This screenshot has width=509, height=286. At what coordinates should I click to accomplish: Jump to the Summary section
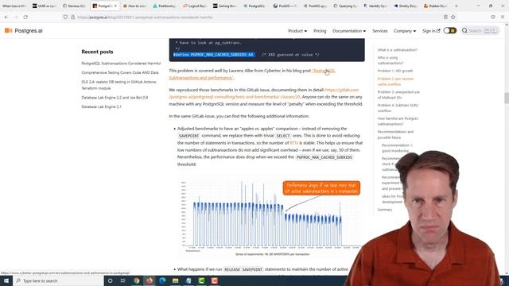[385, 210]
